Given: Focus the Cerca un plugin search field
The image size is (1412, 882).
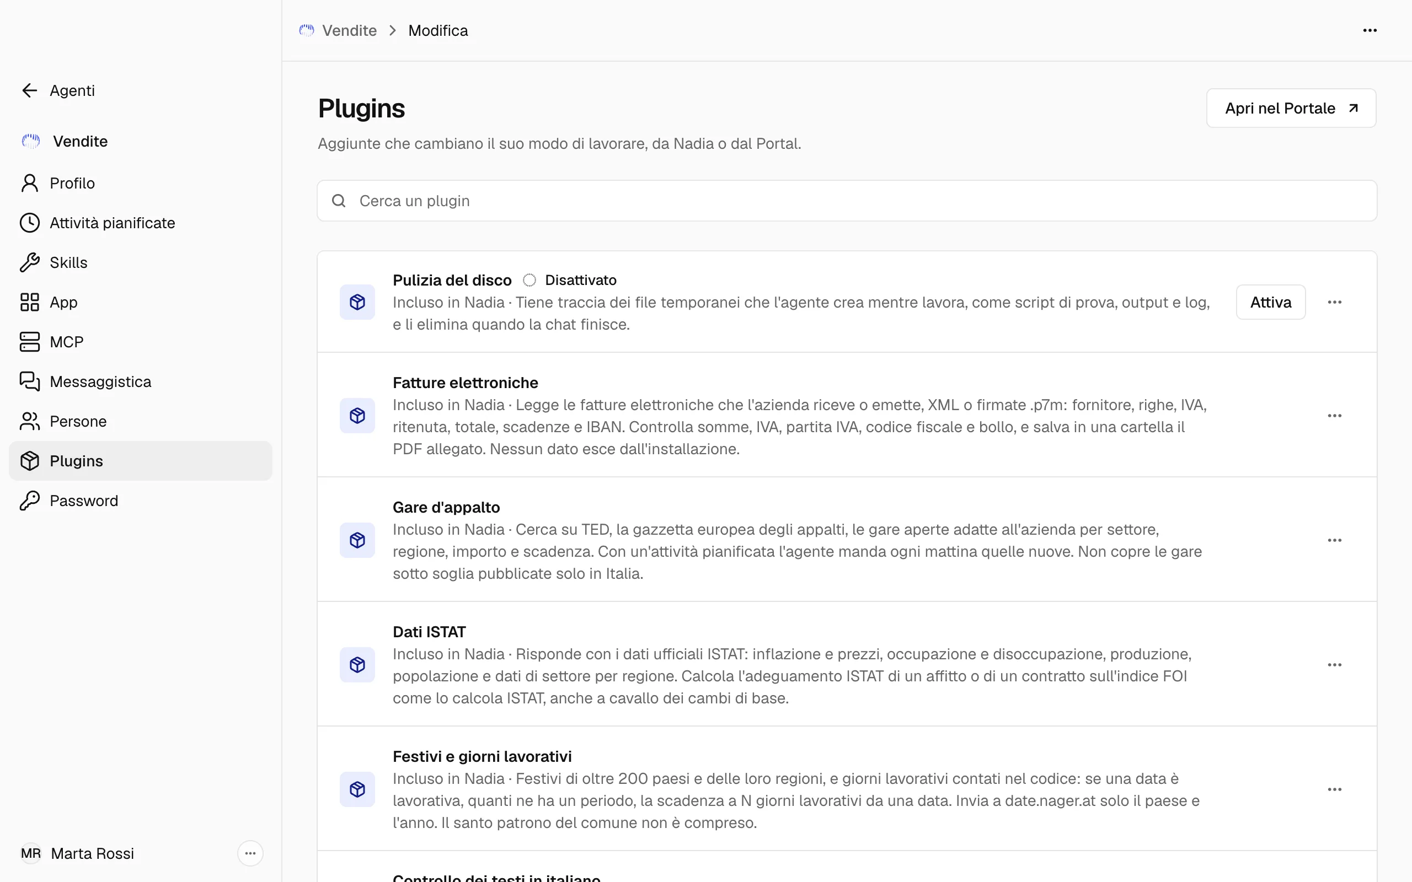Looking at the screenshot, I should coord(847,201).
